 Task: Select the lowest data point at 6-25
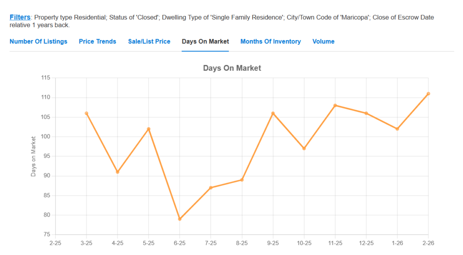pos(180,219)
